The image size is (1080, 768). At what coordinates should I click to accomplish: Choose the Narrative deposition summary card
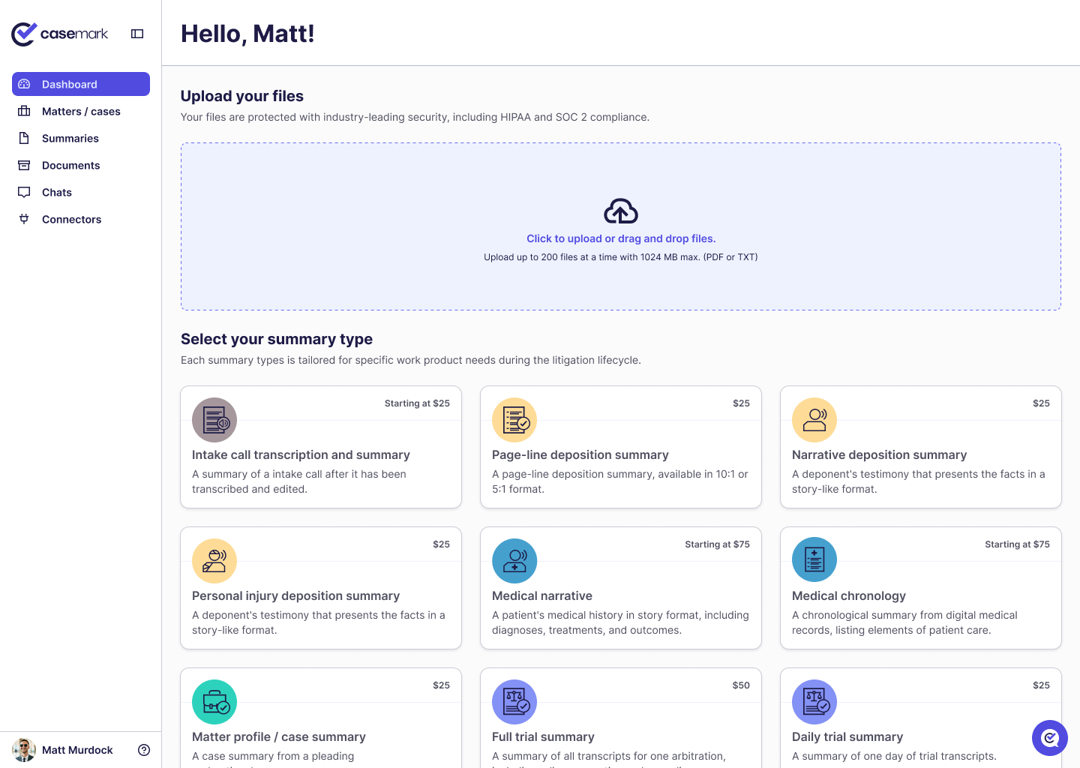pyautogui.click(x=920, y=447)
